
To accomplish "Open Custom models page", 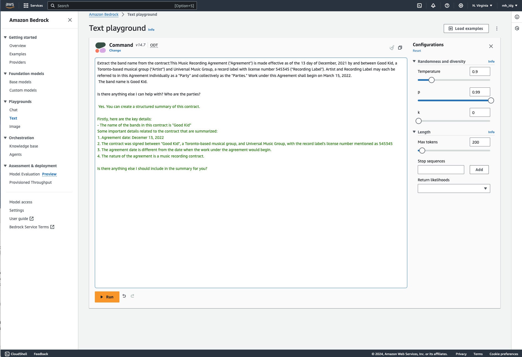I will point(23,90).
